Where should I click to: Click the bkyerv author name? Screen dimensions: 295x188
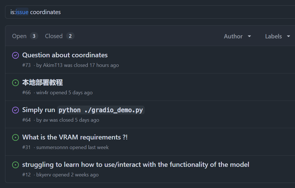(x=44, y=175)
